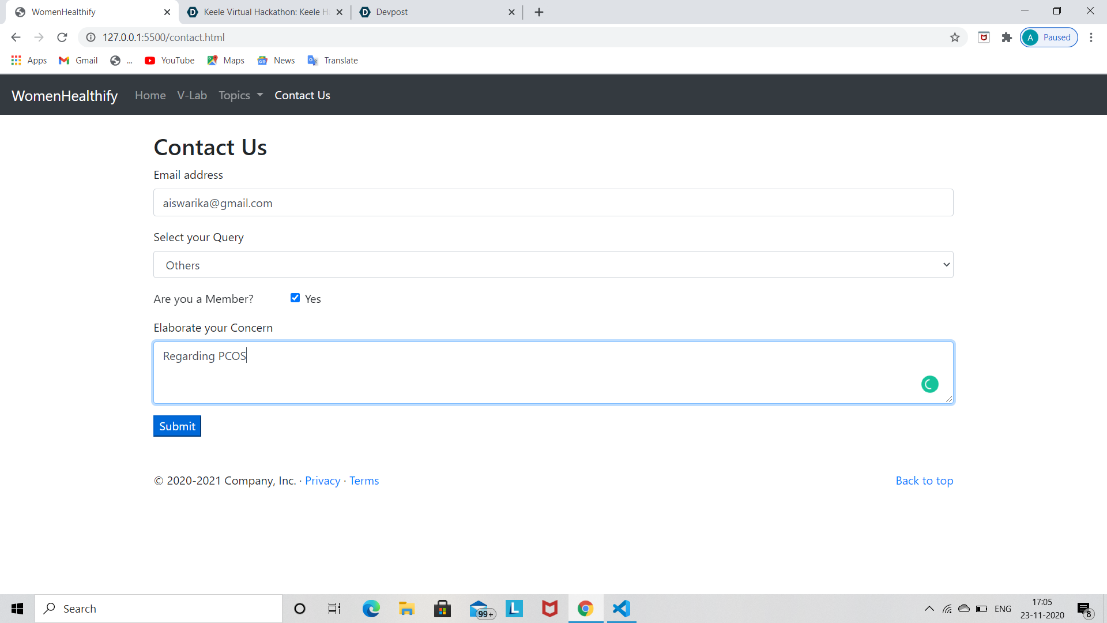Reload the page
The height and width of the screenshot is (623, 1107).
[62, 37]
